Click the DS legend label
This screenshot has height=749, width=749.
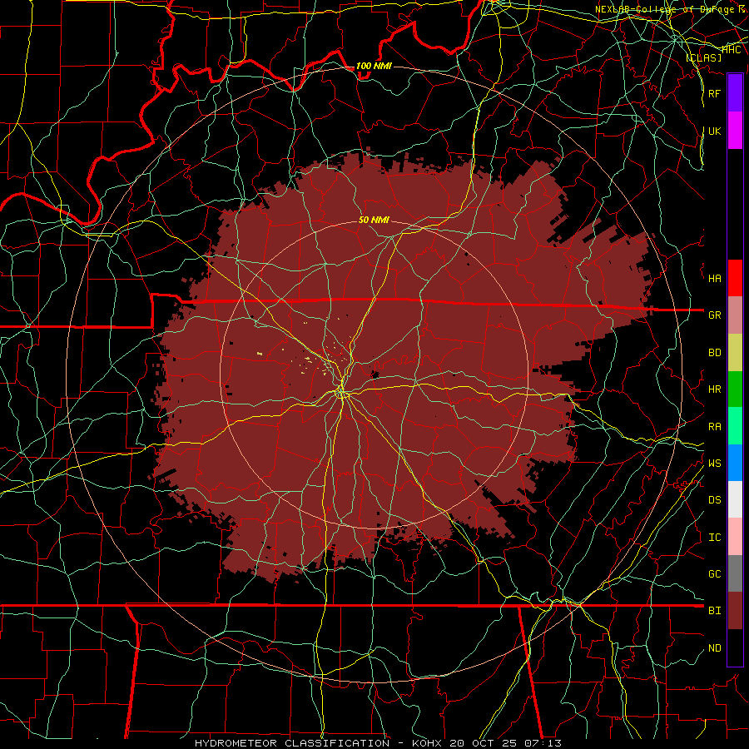(715, 500)
